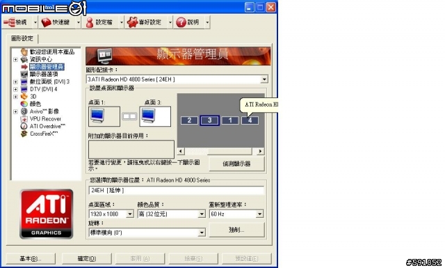
Task: Select the 3D tree item
Action: click(33, 96)
